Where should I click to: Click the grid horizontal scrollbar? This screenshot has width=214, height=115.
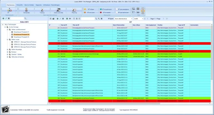(x=105, y=104)
